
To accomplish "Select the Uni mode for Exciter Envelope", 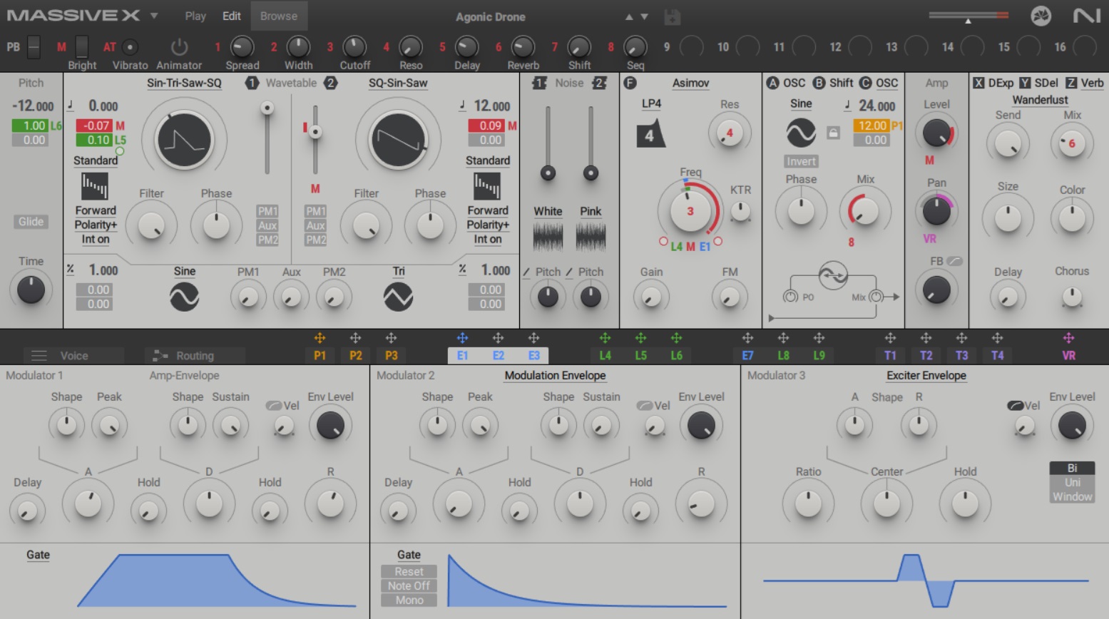I will pos(1072,482).
